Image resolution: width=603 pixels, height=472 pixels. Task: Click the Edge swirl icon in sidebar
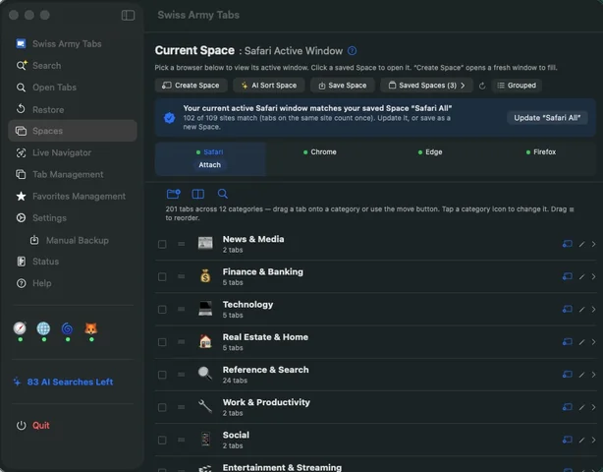point(68,328)
